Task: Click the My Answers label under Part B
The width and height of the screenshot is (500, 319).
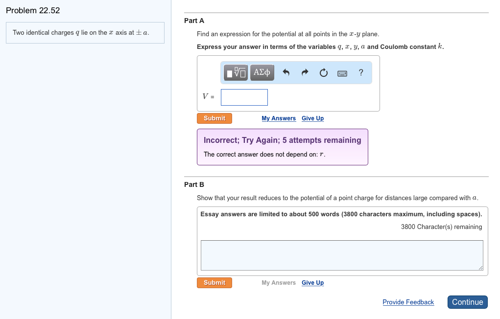Action: tap(278, 282)
